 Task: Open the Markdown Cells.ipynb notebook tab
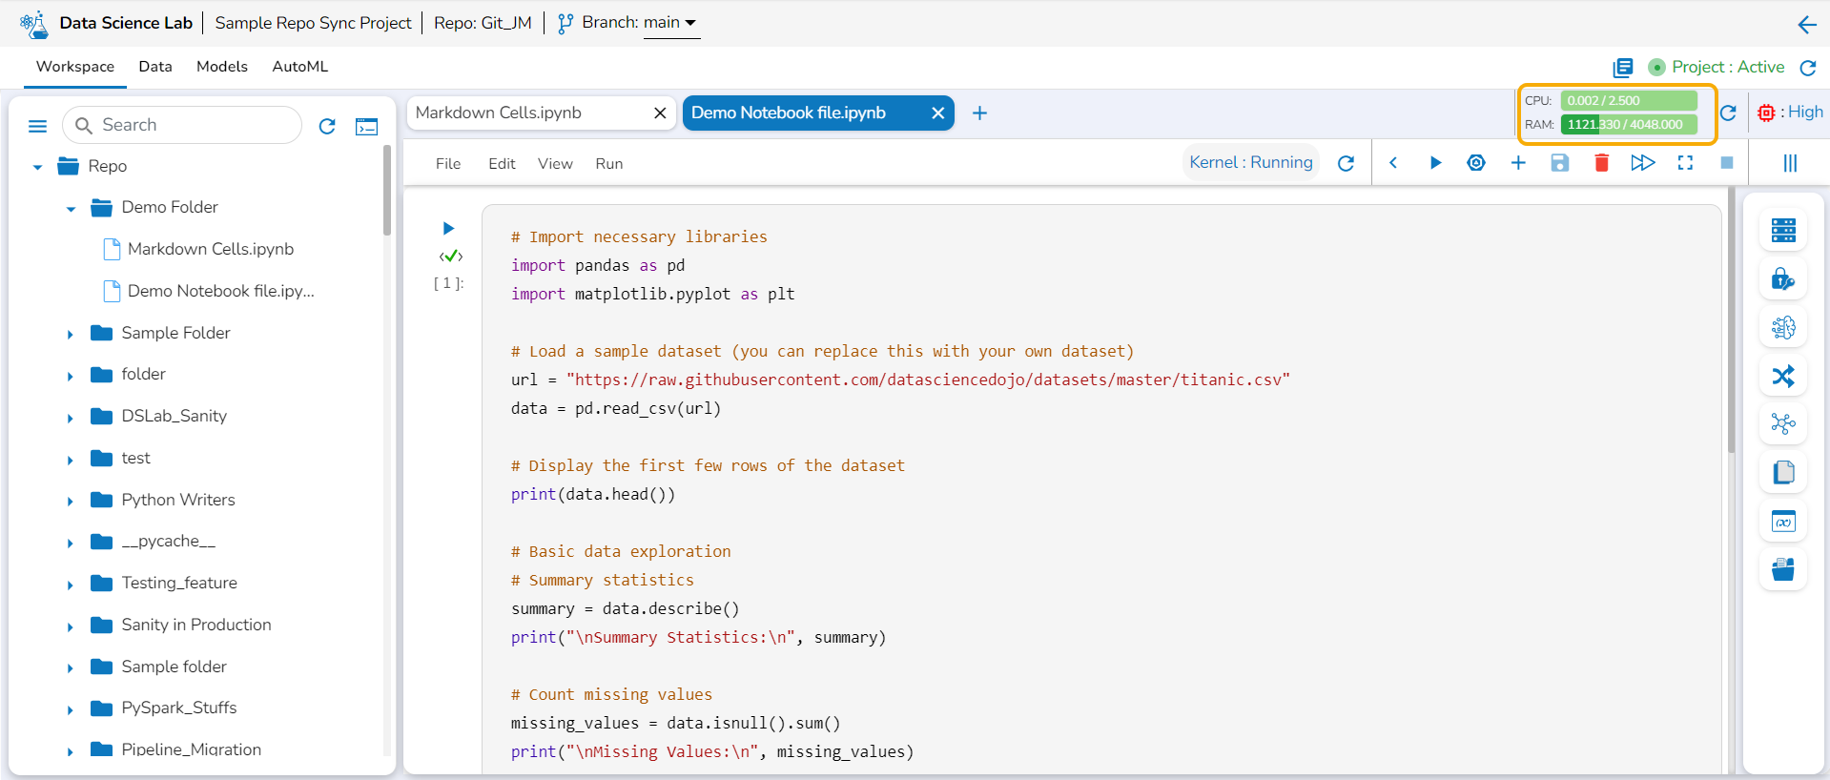(499, 113)
